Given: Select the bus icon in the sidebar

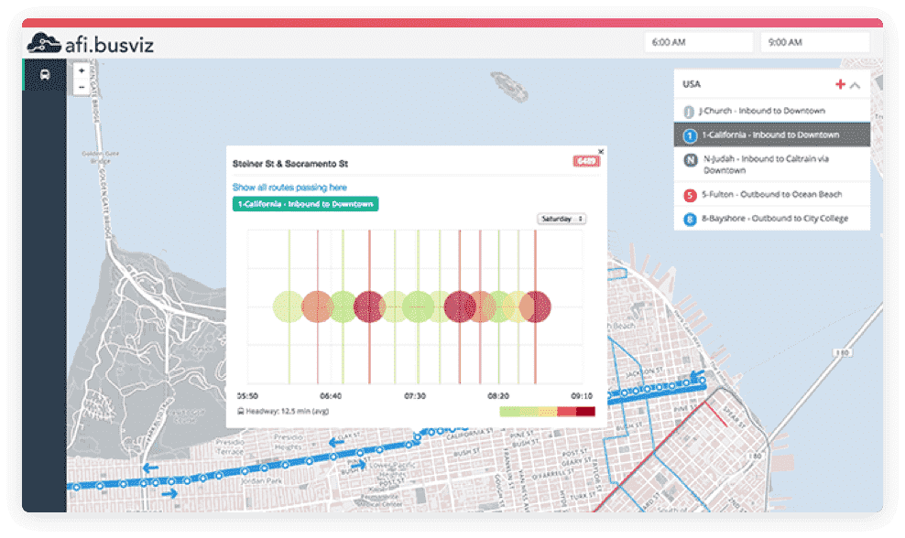Looking at the screenshot, I should click(43, 75).
